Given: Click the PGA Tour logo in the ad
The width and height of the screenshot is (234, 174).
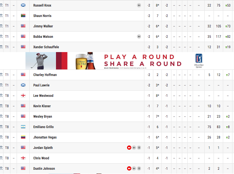Looking at the screenshot, I should (x=199, y=58).
